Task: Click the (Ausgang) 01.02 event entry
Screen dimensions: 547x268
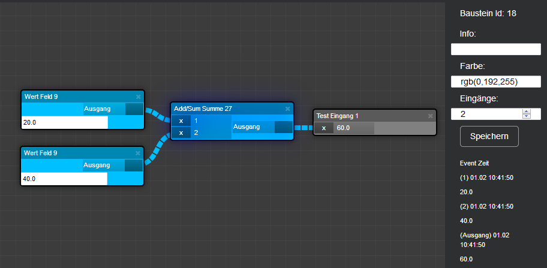Action: [x=485, y=240]
